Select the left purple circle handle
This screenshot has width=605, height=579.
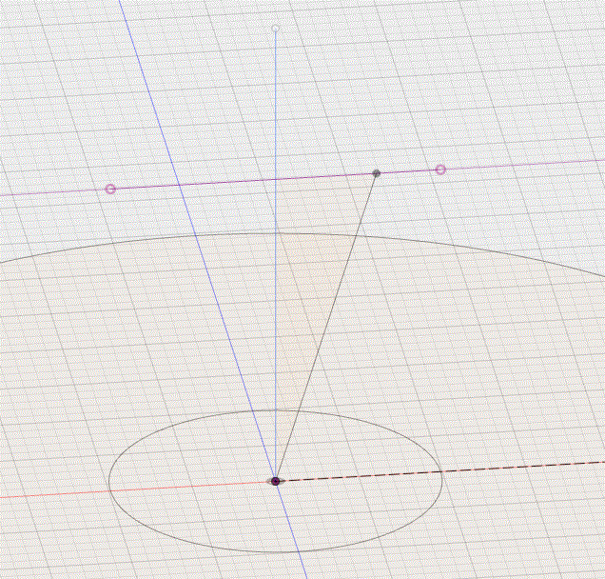(110, 189)
